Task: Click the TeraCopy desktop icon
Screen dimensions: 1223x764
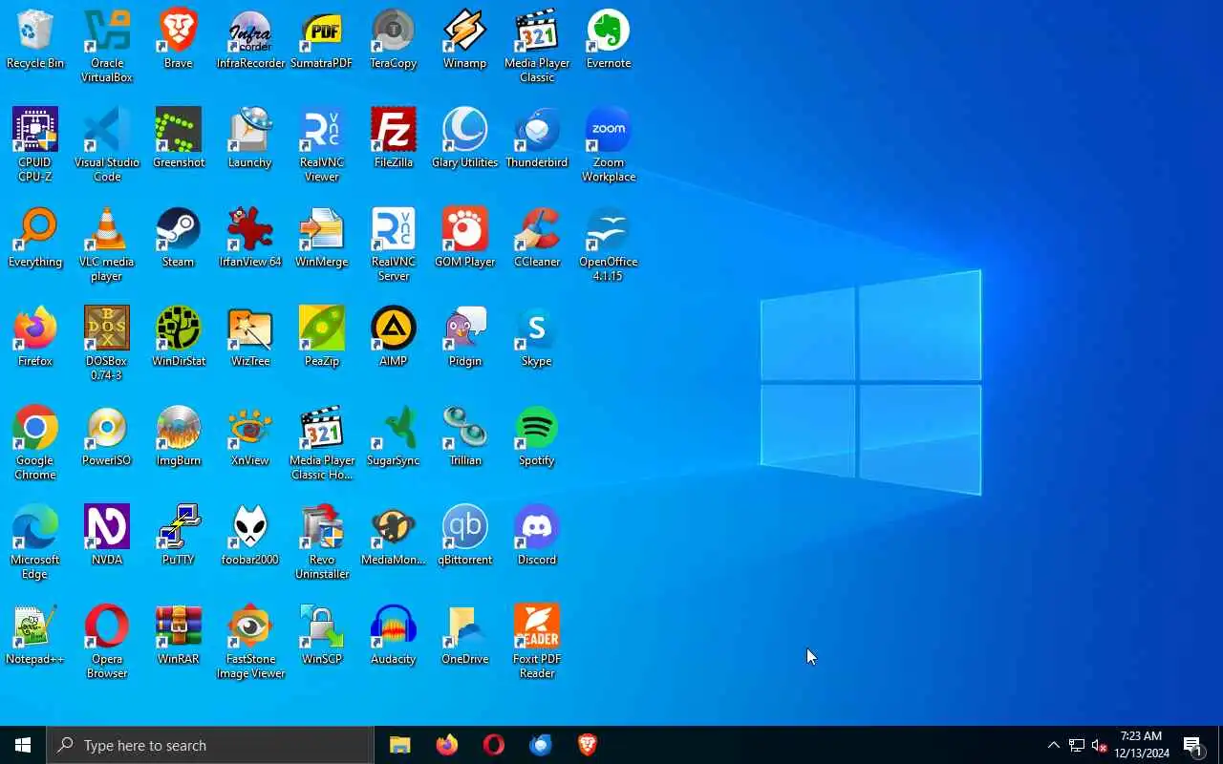Action: coord(394,40)
